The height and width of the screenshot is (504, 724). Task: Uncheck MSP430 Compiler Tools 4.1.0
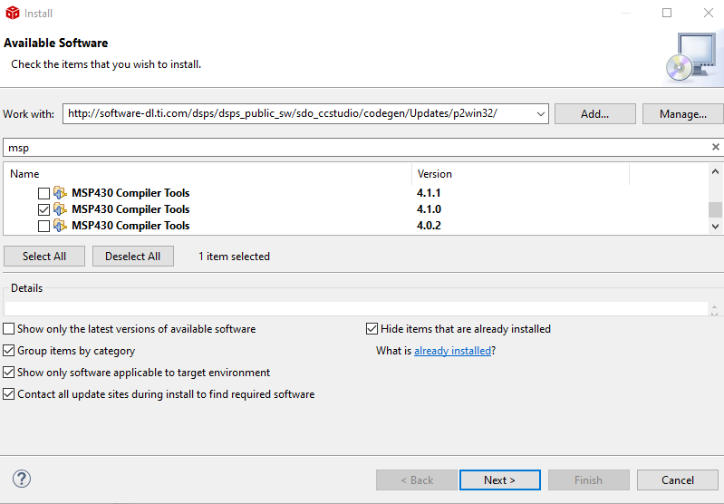pos(43,209)
